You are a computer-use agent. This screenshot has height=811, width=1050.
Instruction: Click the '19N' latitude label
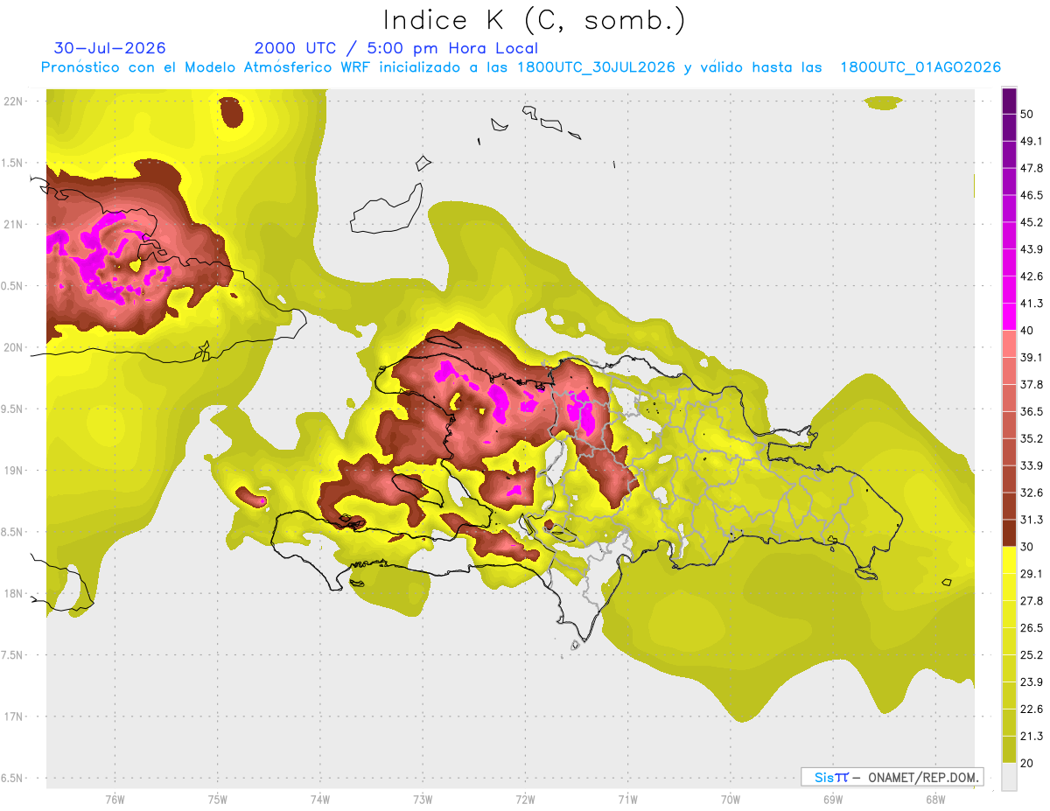point(15,471)
